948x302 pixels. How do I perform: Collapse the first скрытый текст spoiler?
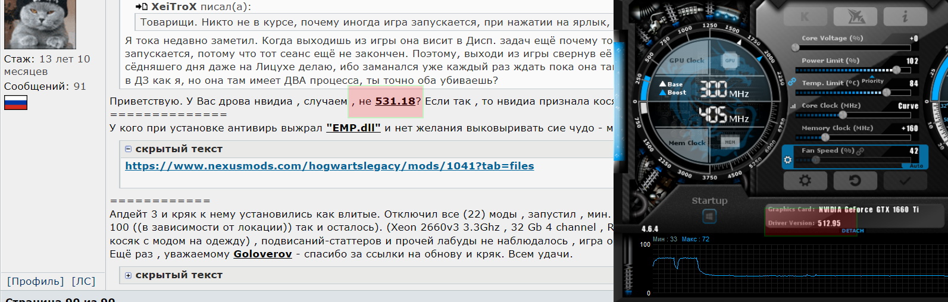[x=128, y=149]
